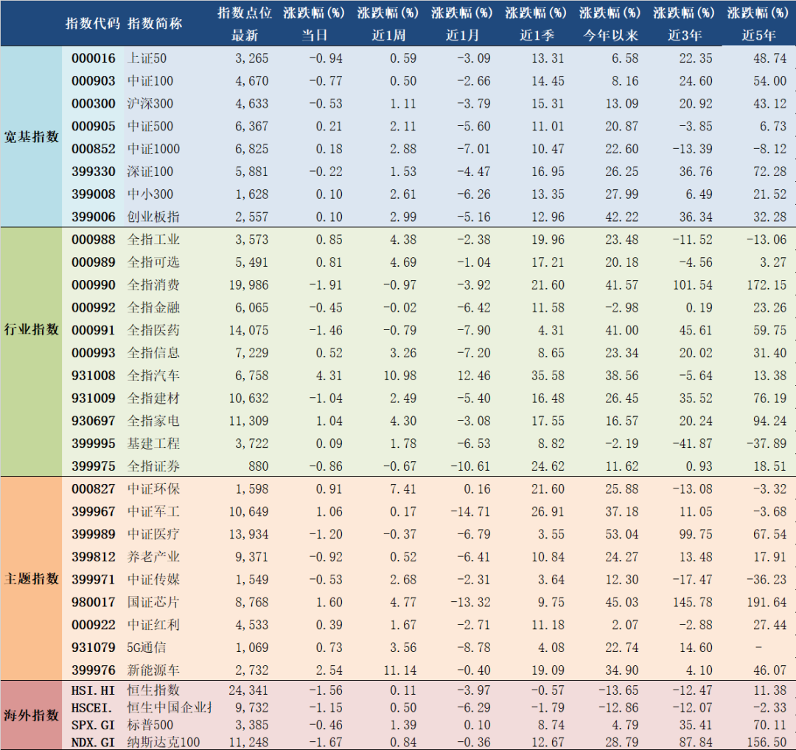
Task: Select index name 中证环保
Action: (x=153, y=489)
